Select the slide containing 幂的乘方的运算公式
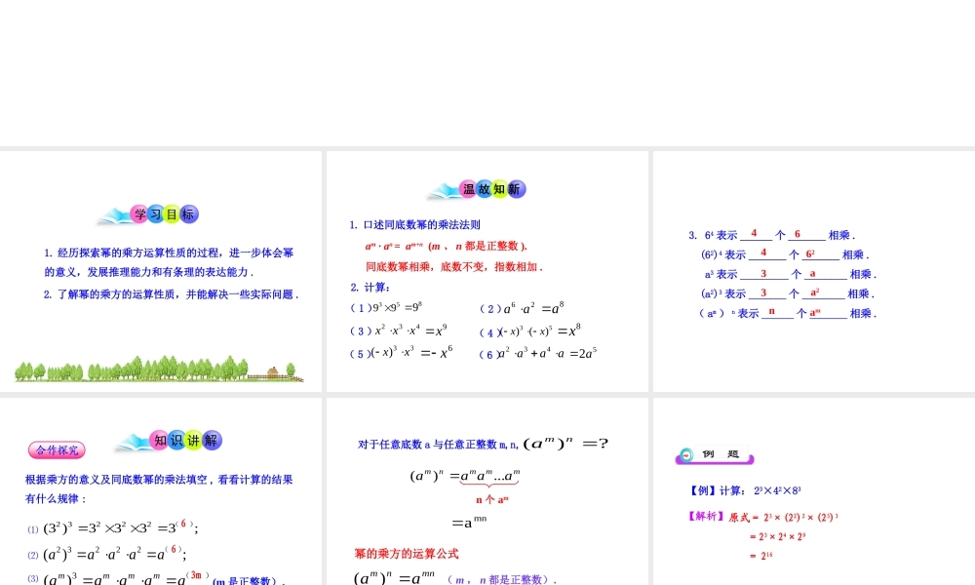 pos(487,487)
